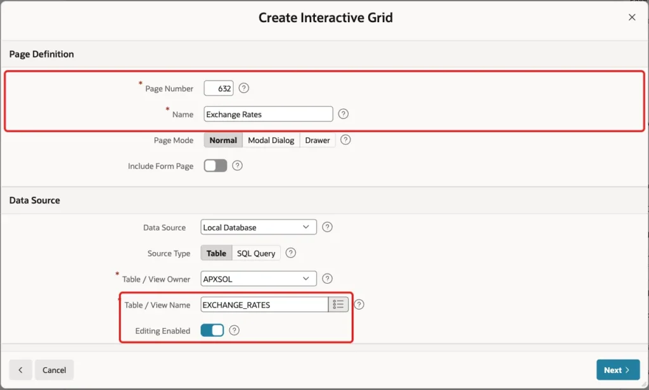The image size is (649, 390).
Task: Toggle the Editing Enabled switch
Action: (212, 330)
